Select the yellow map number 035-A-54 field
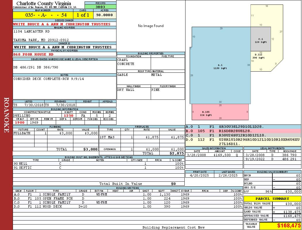The width and height of the screenshot is (302, 230). [x=43, y=15]
